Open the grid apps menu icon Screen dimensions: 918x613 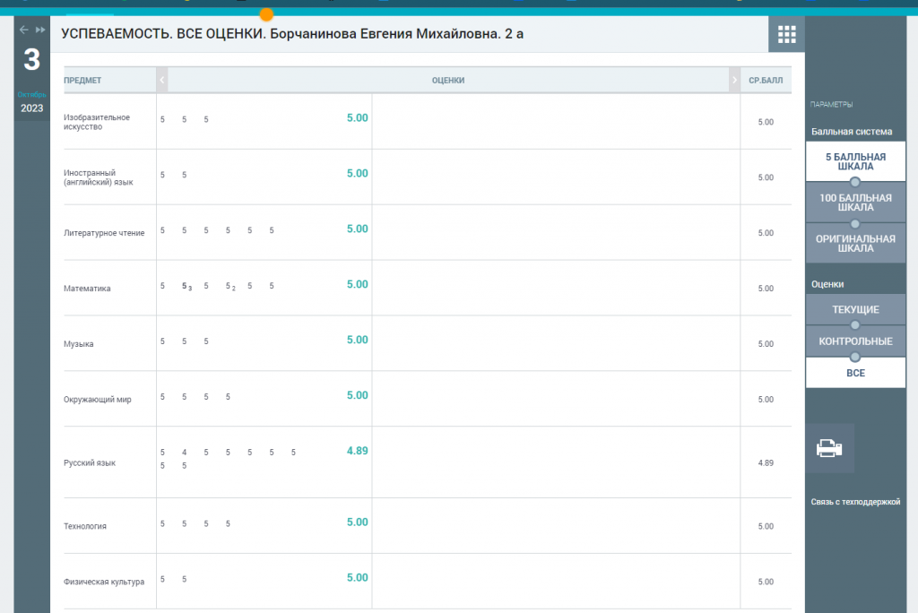point(786,35)
